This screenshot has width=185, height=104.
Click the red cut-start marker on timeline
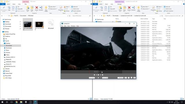(89, 72)
